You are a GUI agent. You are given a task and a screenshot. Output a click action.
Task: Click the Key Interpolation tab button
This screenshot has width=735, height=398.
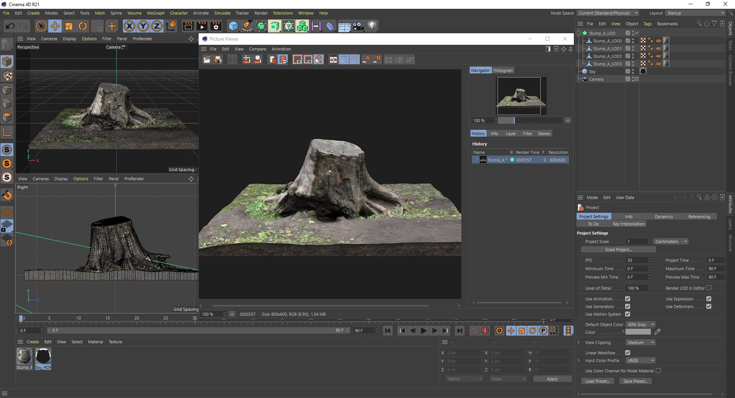click(629, 224)
